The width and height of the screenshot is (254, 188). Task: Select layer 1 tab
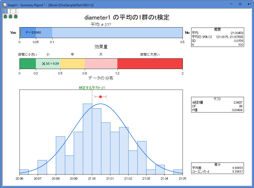coord(5,11)
